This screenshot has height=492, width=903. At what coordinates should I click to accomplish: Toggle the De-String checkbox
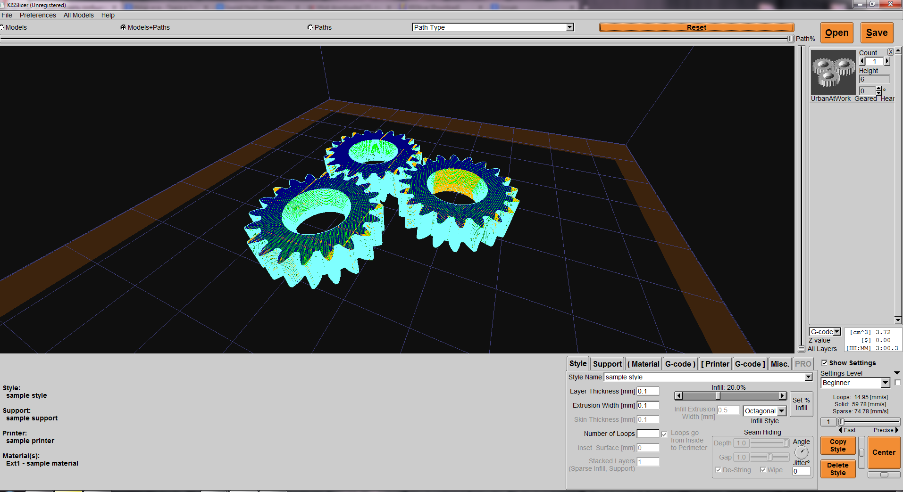(718, 470)
